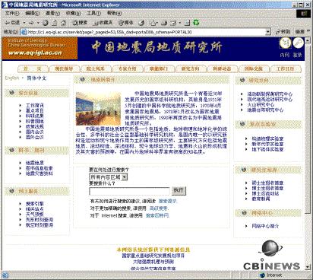Click in the search keyword text field

click(x=129, y=191)
